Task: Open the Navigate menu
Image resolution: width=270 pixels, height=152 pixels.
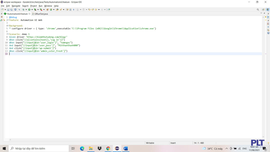Action: coord(16,6)
